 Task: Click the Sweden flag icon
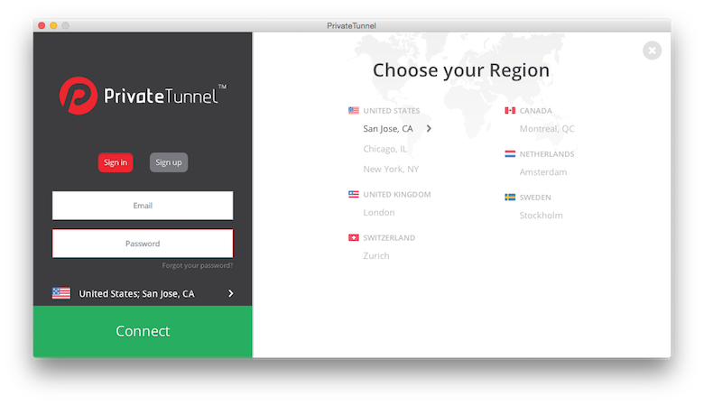pyautogui.click(x=510, y=198)
